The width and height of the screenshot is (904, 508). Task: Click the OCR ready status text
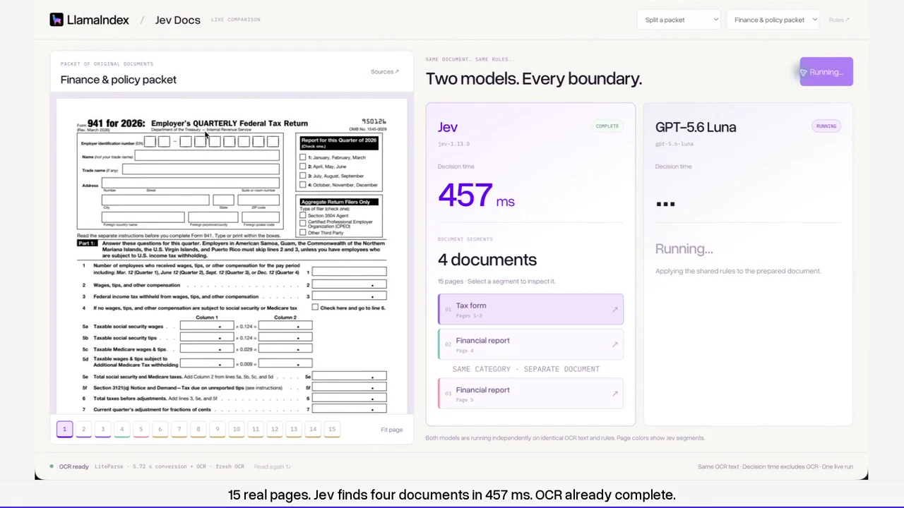(74, 466)
